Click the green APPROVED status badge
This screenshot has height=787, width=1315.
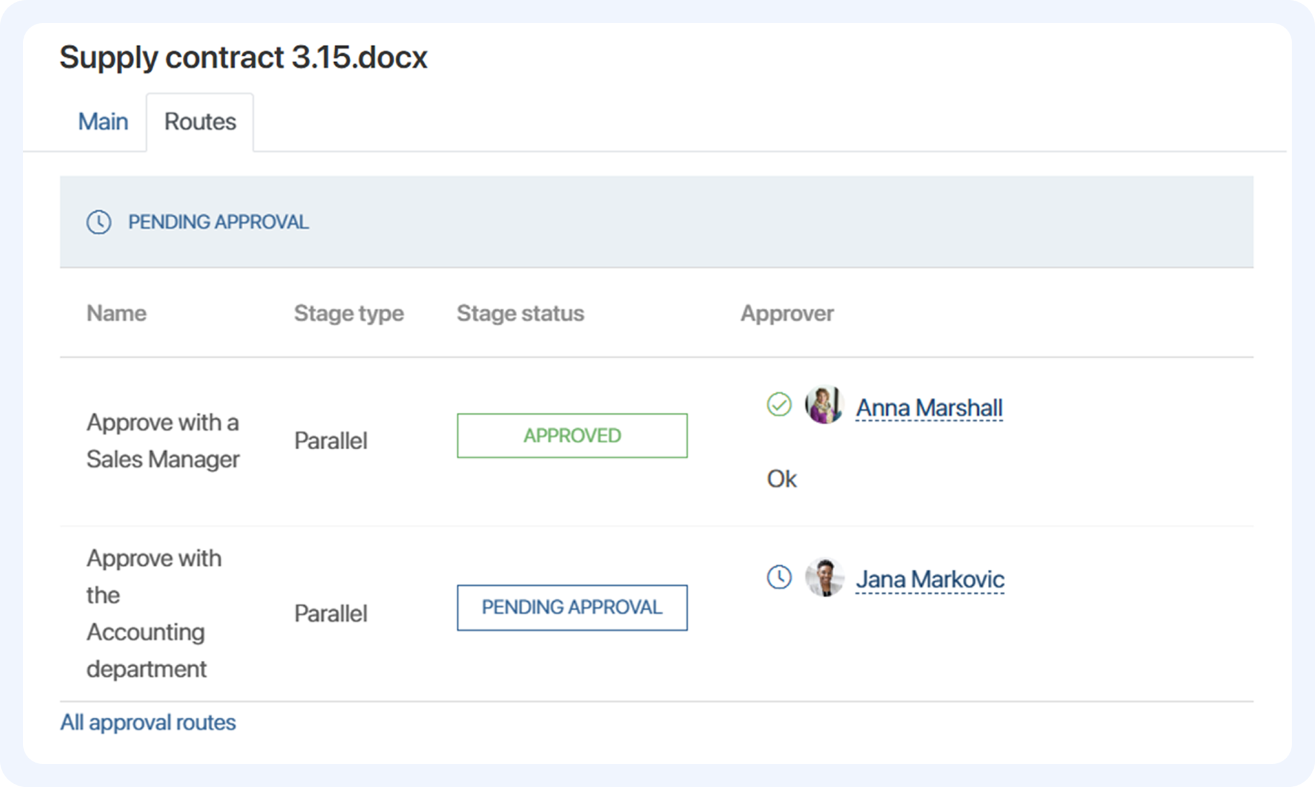(x=572, y=436)
